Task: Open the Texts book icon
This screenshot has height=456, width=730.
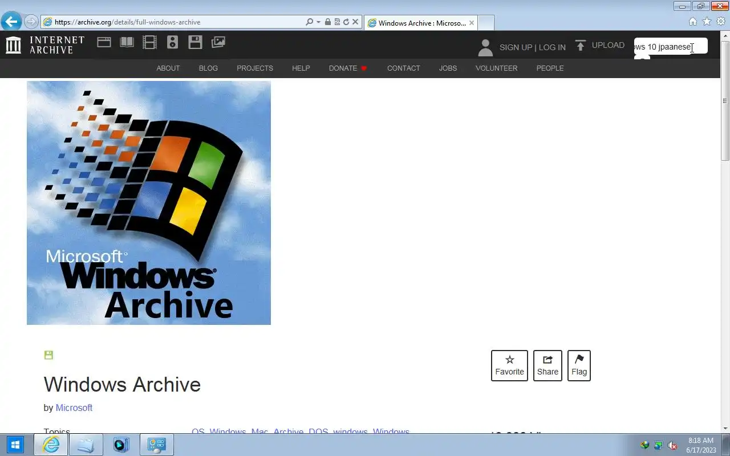Action: pyautogui.click(x=127, y=42)
